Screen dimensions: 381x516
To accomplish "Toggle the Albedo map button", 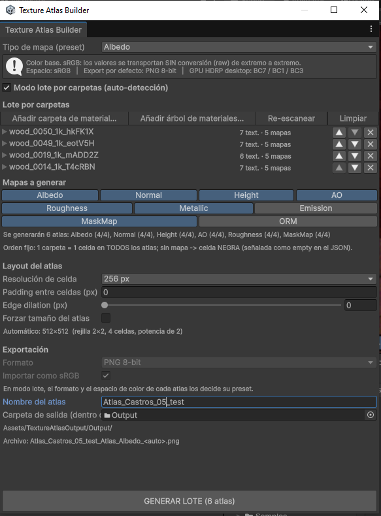I will (x=50, y=195).
